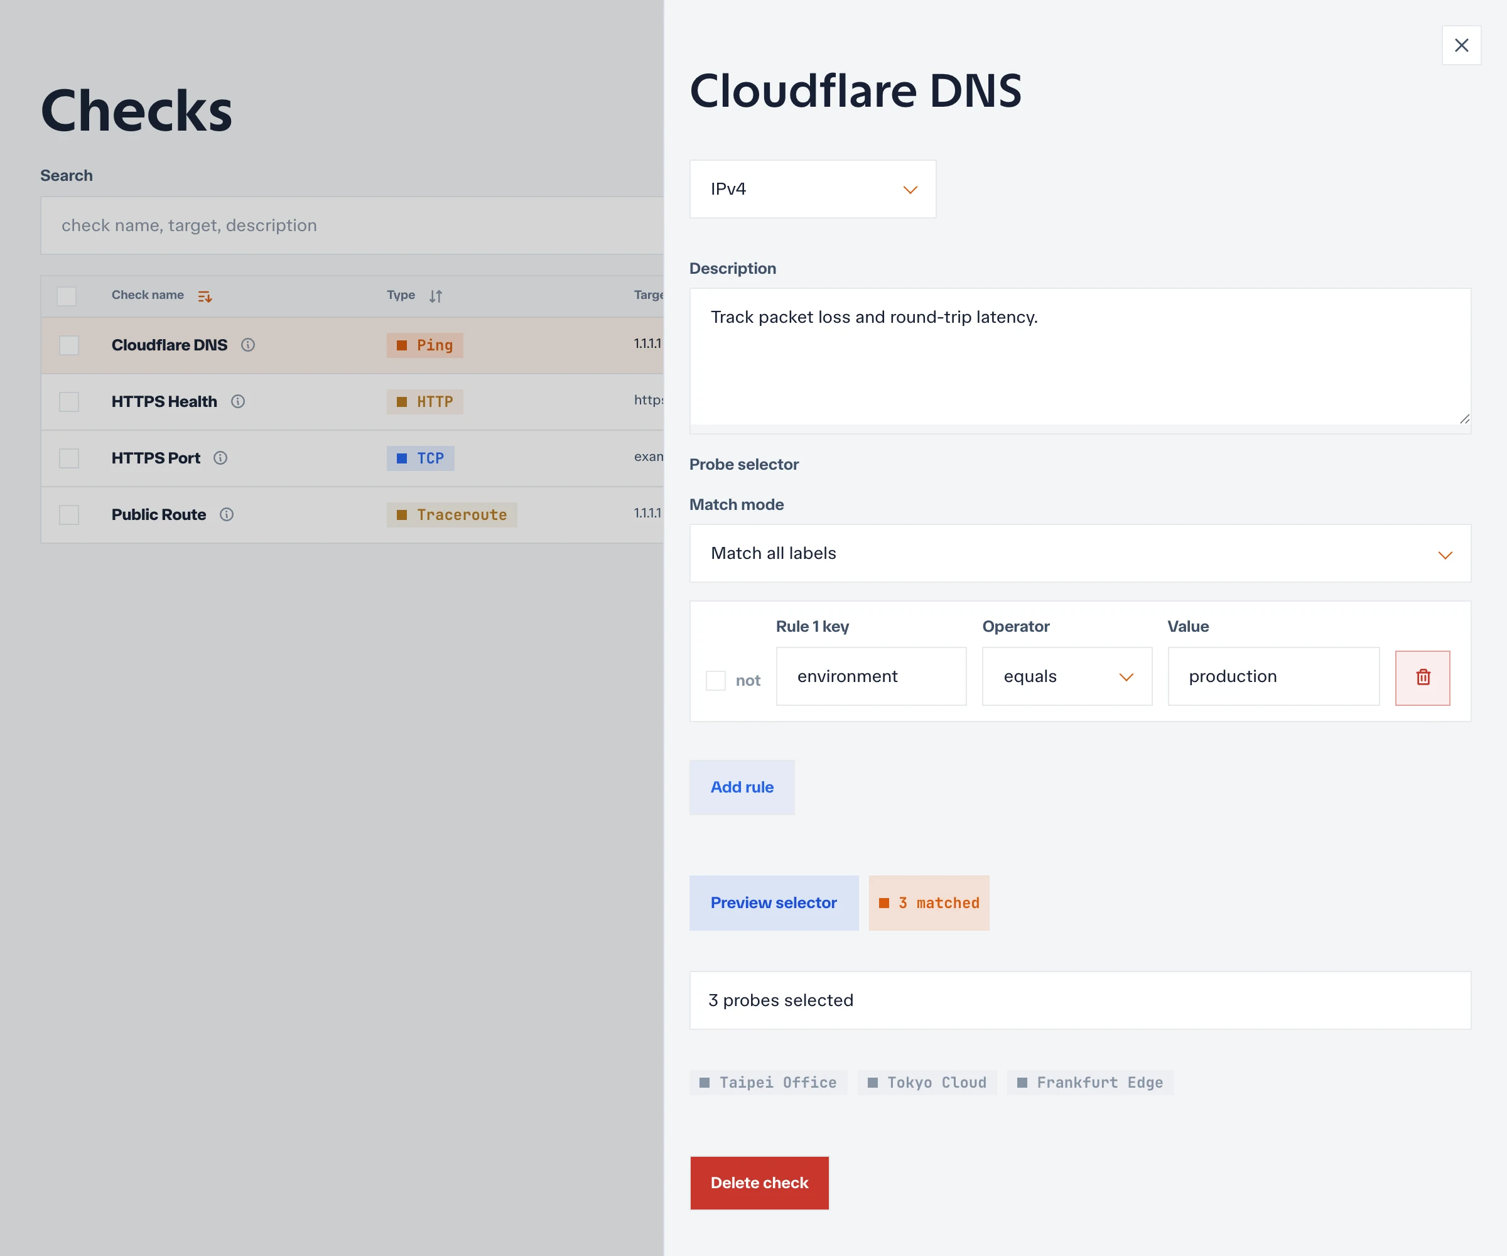Close the Cloudflare DNS panel
Screen dimensions: 1507x1256
click(1461, 45)
